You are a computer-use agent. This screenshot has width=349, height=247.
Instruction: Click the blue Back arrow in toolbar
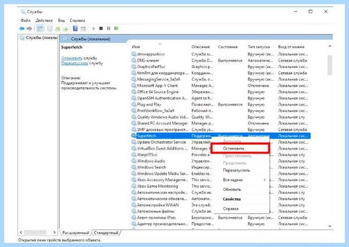22,28
